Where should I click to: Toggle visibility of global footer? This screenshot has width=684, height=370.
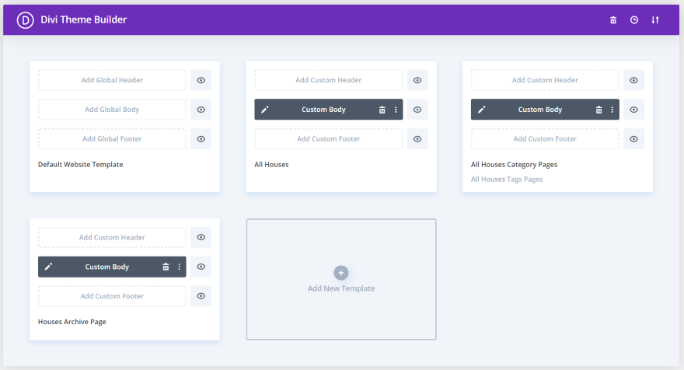coord(201,138)
